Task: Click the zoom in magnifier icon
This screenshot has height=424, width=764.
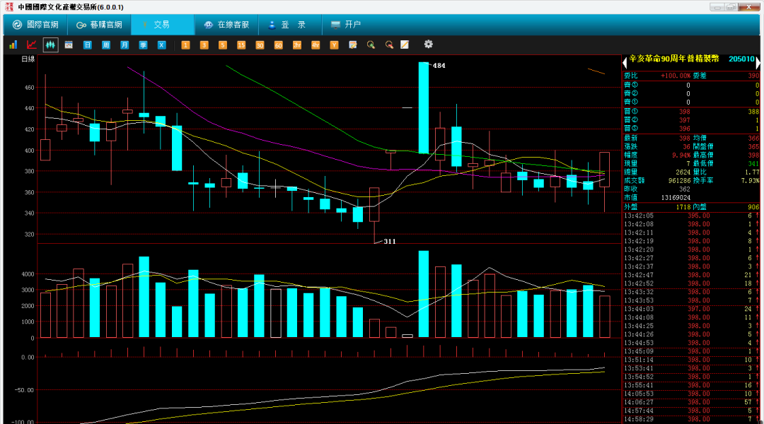Action: pos(371,45)
